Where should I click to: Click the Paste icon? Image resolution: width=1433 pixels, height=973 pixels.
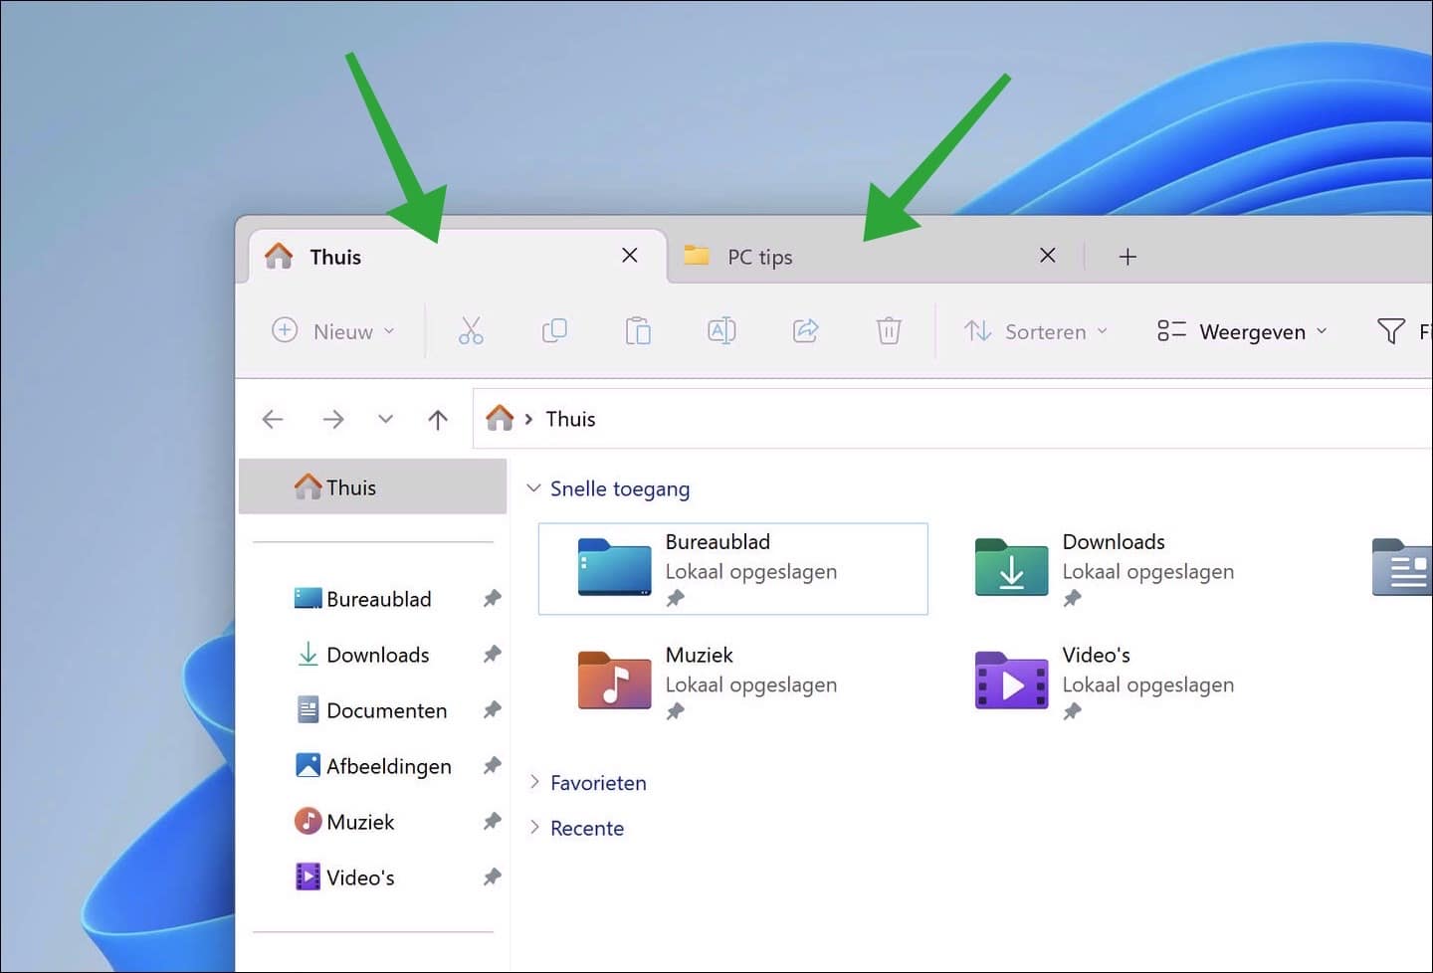(x=638, y=330)
